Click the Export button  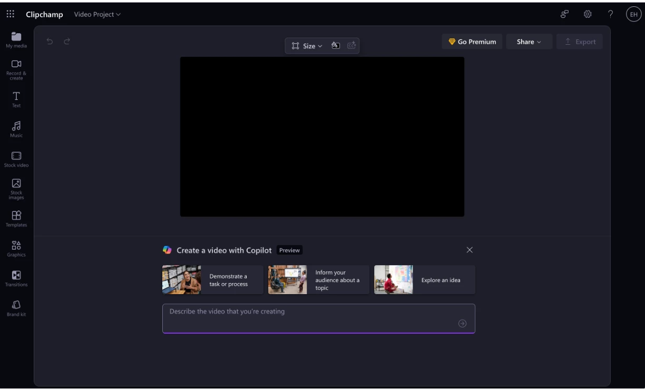(x=580, y=42)
